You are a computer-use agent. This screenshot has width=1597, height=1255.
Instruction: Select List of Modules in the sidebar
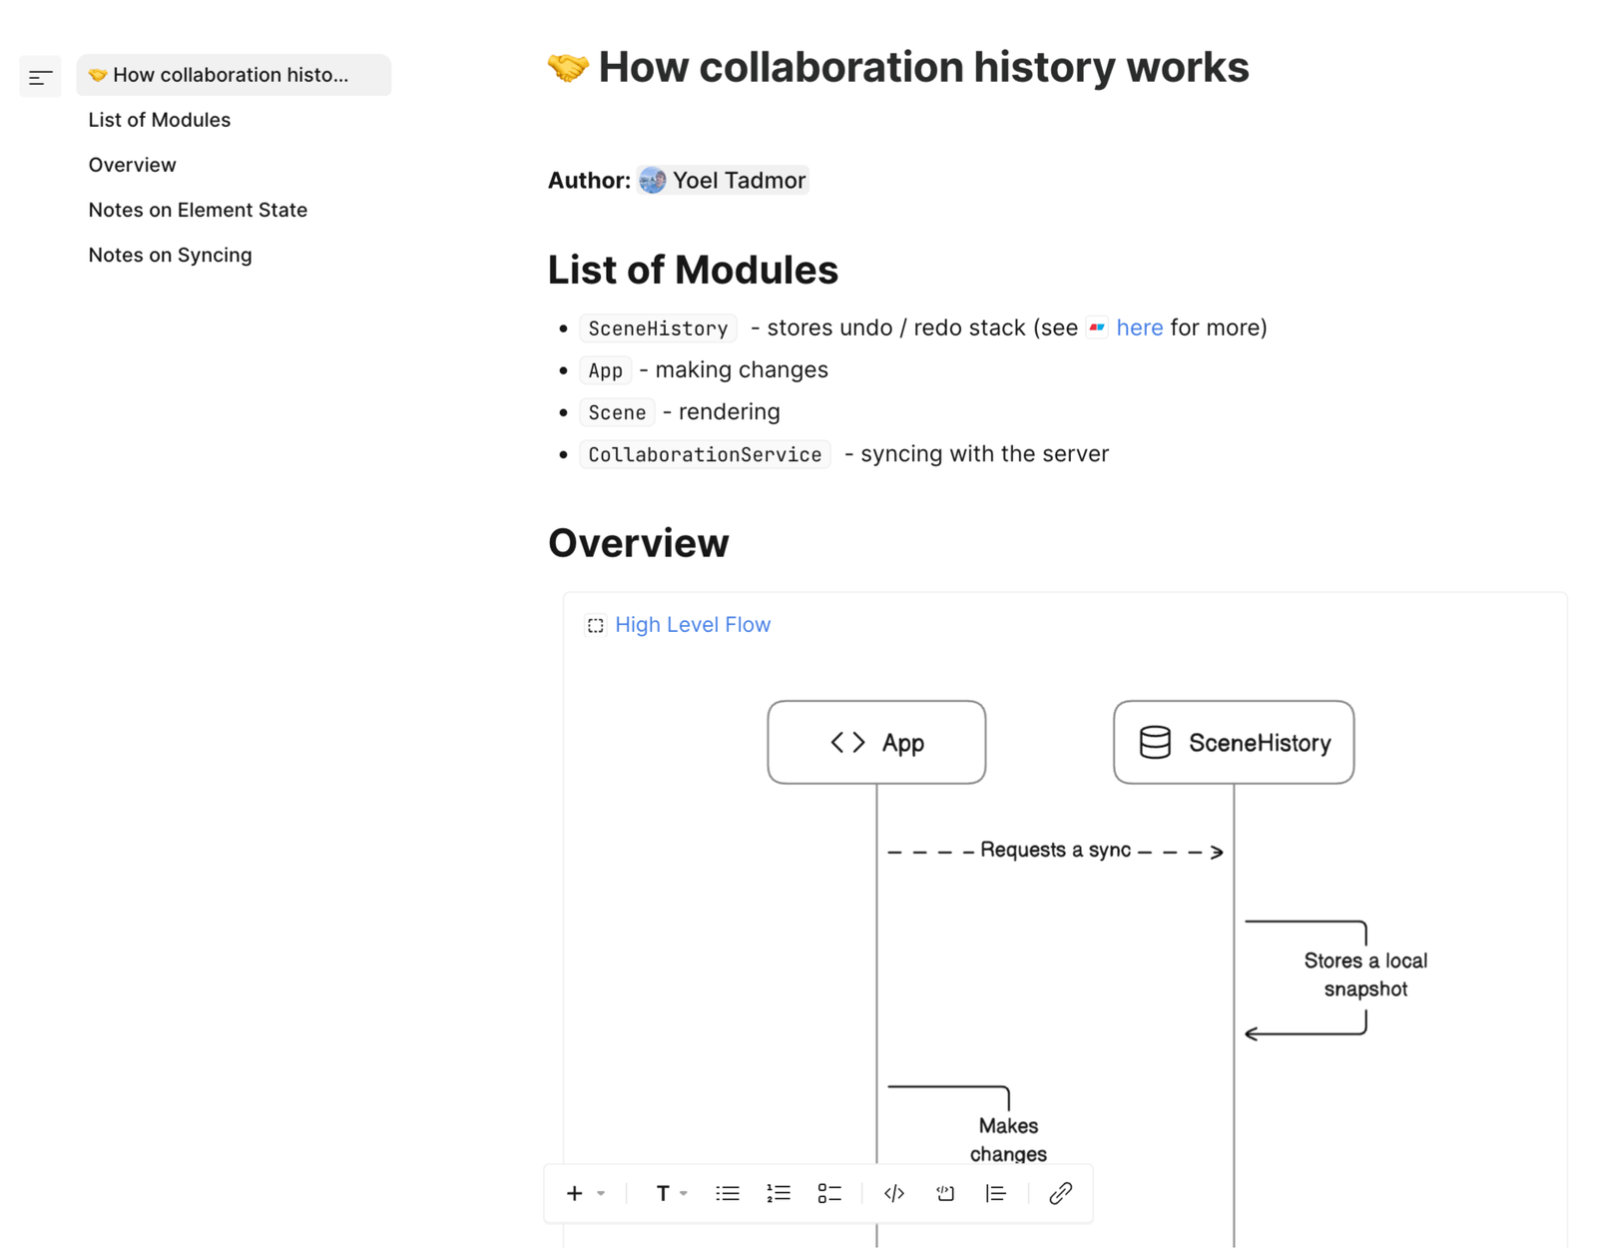[159, 119]
